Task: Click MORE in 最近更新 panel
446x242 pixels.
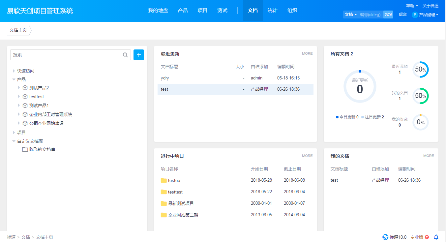Action: coord(307,53)
